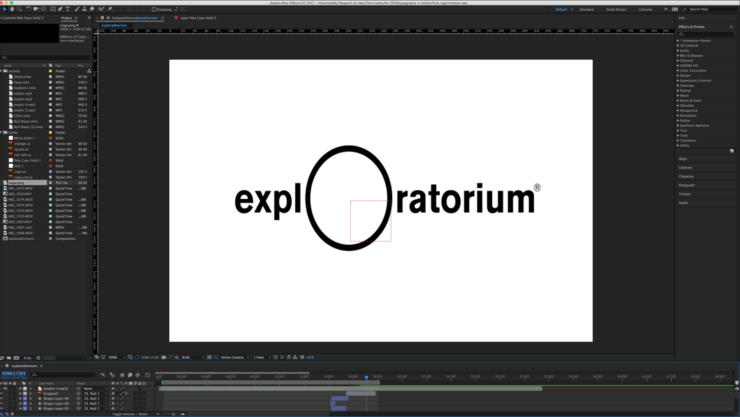Enable the Snapping checkbox
The width and height of the screenshot is (740, 417).
tap(154, 9)
